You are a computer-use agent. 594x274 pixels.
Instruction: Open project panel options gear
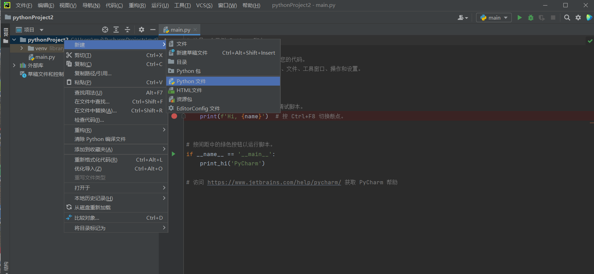[142, 30]
